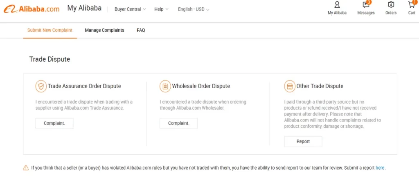Viewport: 419px width, 184px height.
Task: Click the Other Trade Dispute store icon
Action: point(290,86)
